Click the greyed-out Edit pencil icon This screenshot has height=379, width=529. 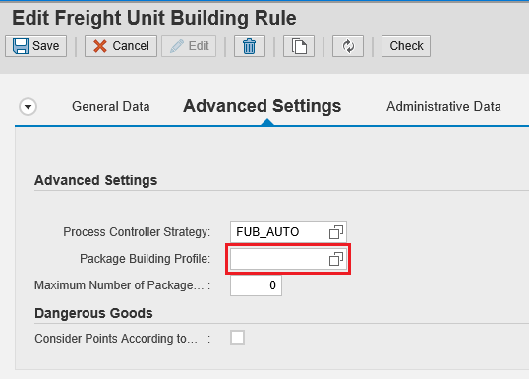click(x=177, y=46)
